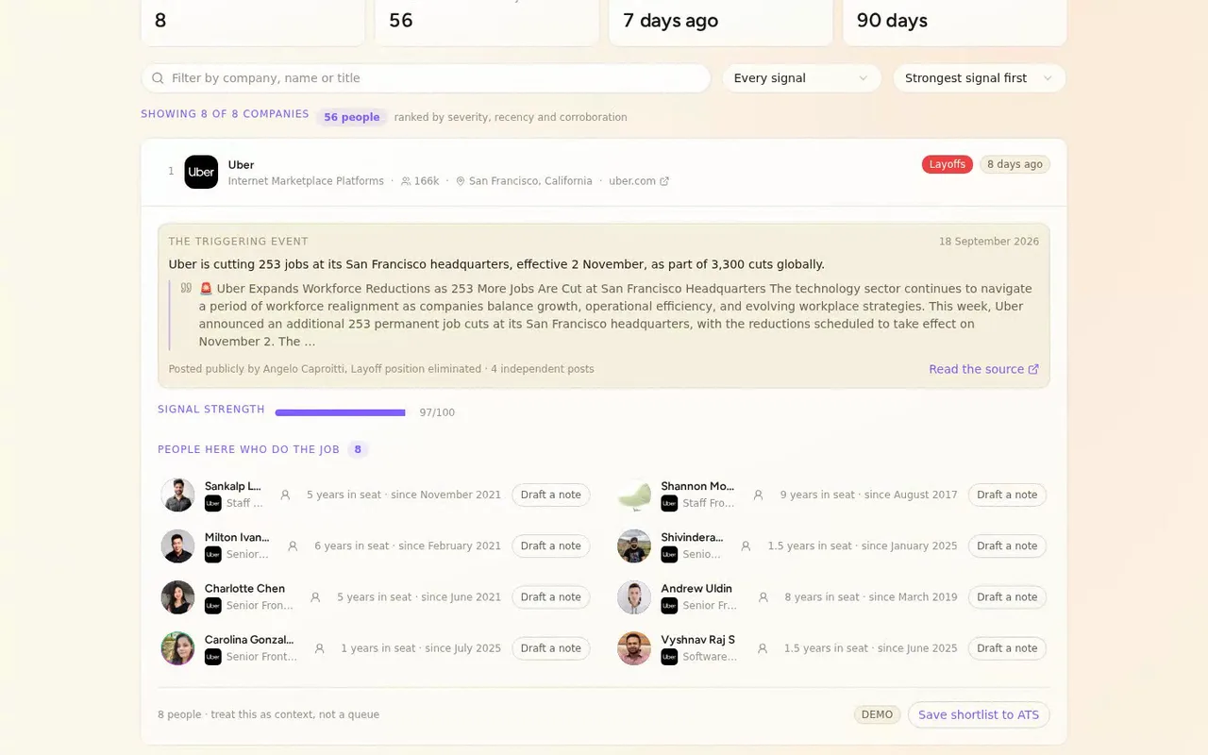The width and height of the screenshot is (1208, 755).
Task: Click the red Layoffs tag
Action: point(947,164)
